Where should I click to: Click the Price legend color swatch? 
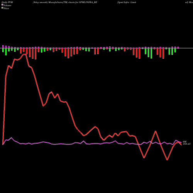[2, 8]
